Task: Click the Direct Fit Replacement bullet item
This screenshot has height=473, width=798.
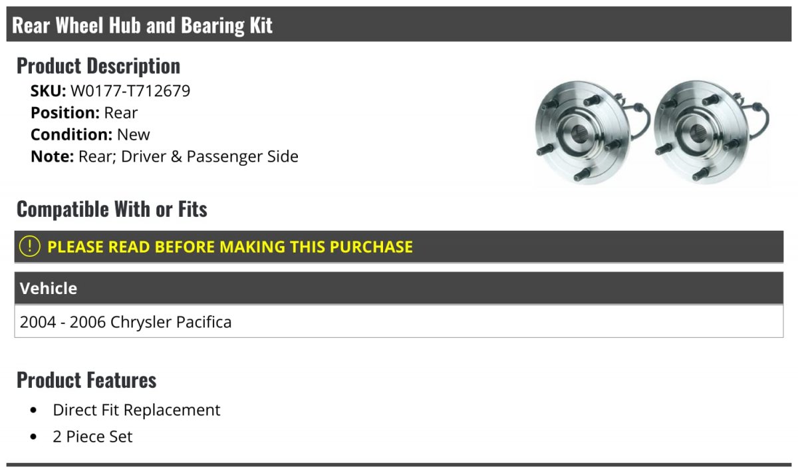Action: tap(136, 410)
